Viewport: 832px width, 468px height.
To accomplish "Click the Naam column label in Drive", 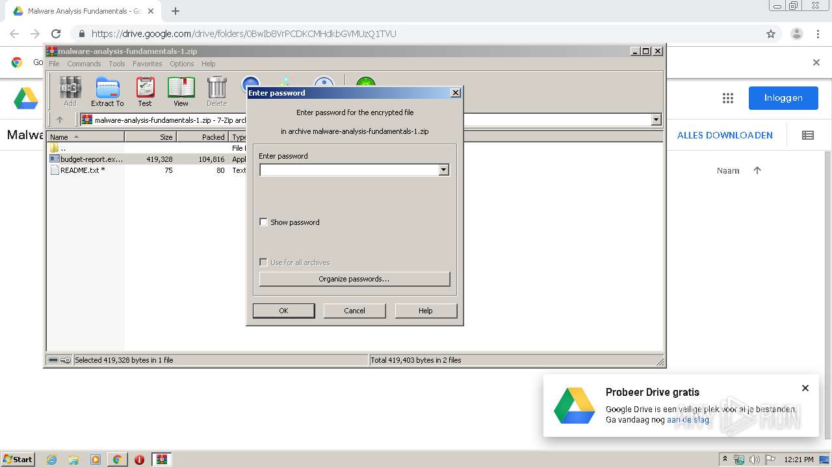I will (x=728, y=170).
